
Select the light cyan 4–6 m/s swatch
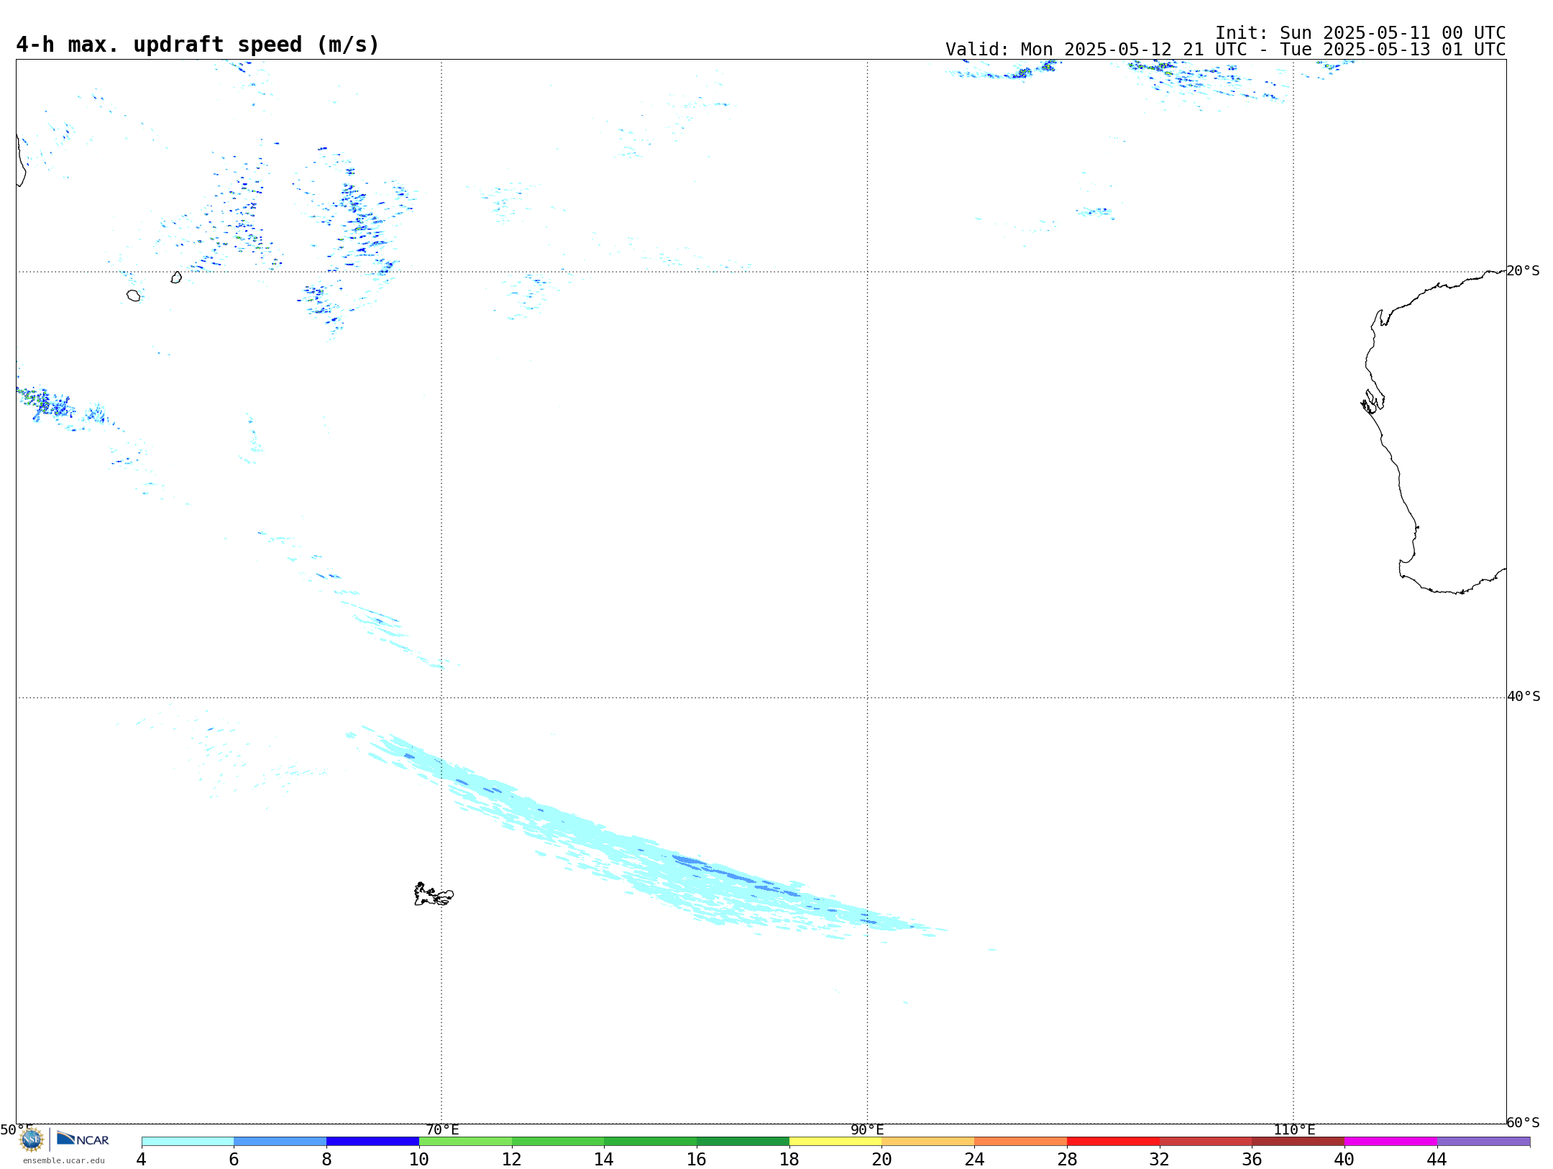pos(188,1141)
